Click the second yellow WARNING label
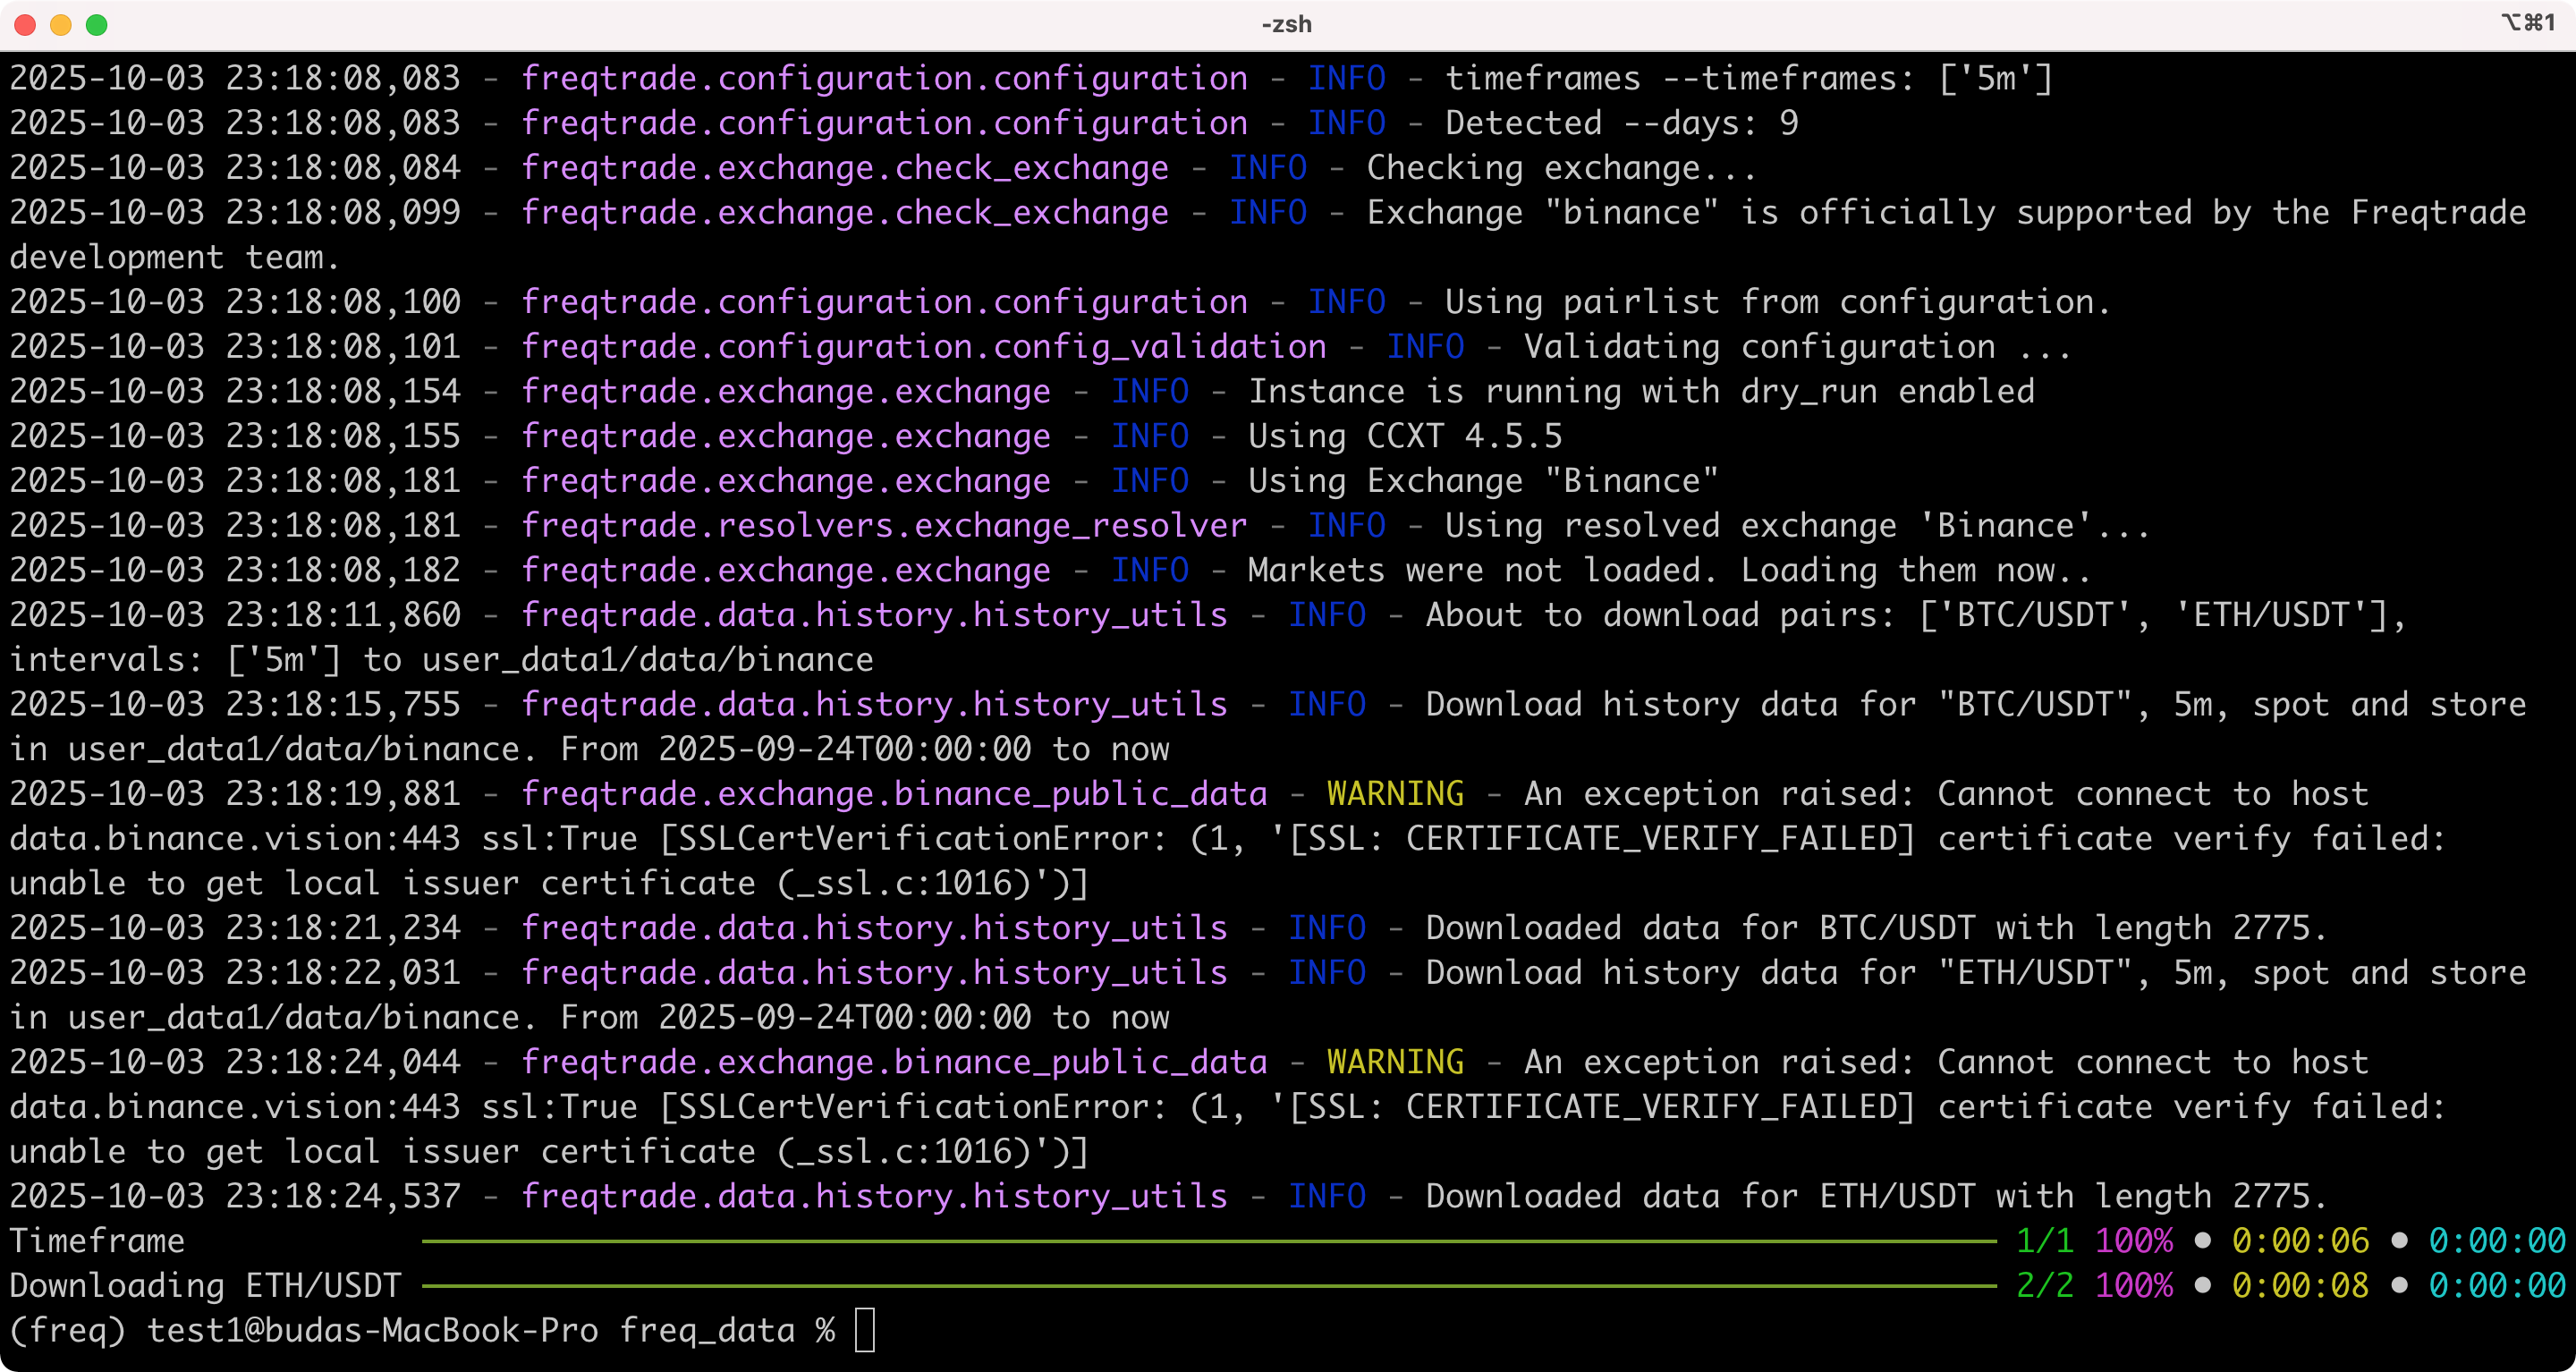Image resolution: width=2576 pixels, height=1372 pixels. [x=1395, y=1062]
